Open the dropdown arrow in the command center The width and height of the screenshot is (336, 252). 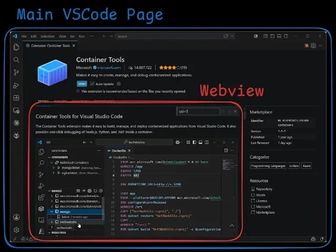pos(232,36)
